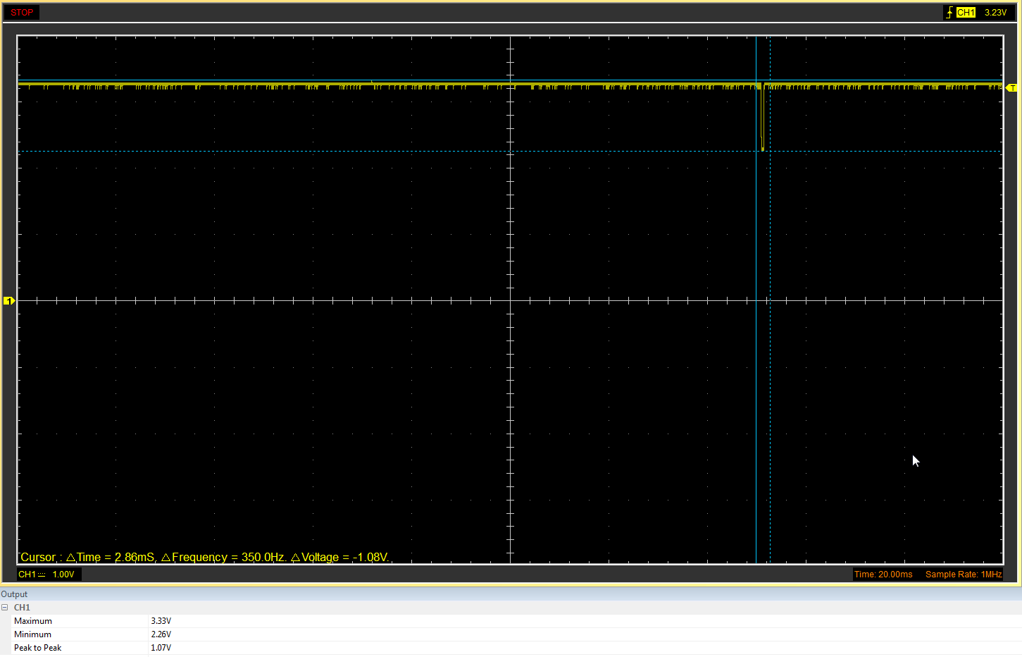Click the dashed vertical time cursor line
The width and height of the screenshot is (1022, 657).
[x=770, y=352]
